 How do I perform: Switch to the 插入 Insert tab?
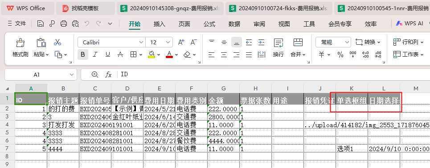click(160, 24)
